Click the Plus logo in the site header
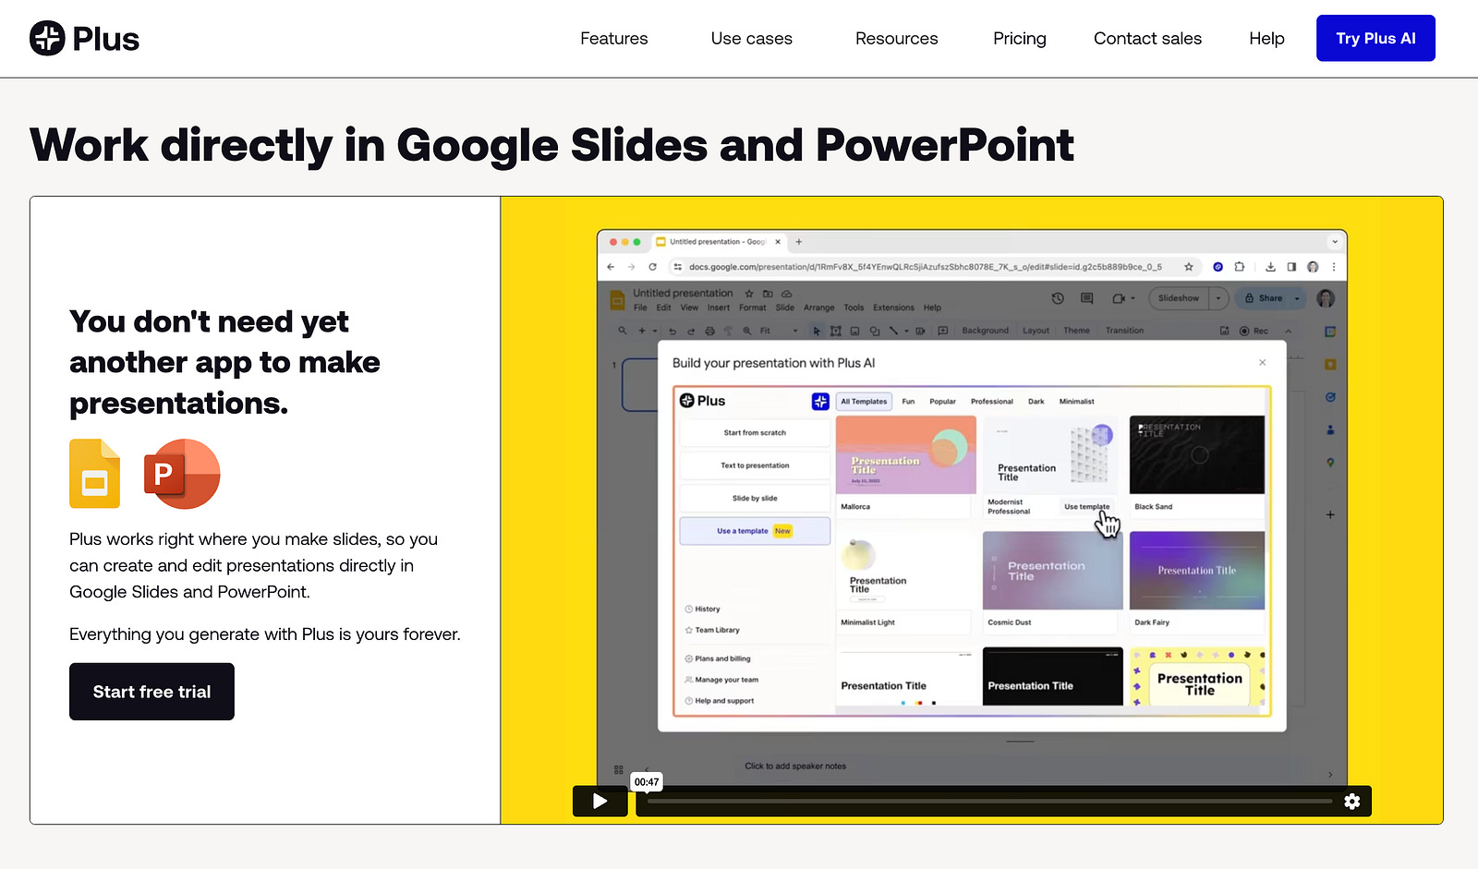The height and width of the screenshot is (869, 1478). pos(84,39)
